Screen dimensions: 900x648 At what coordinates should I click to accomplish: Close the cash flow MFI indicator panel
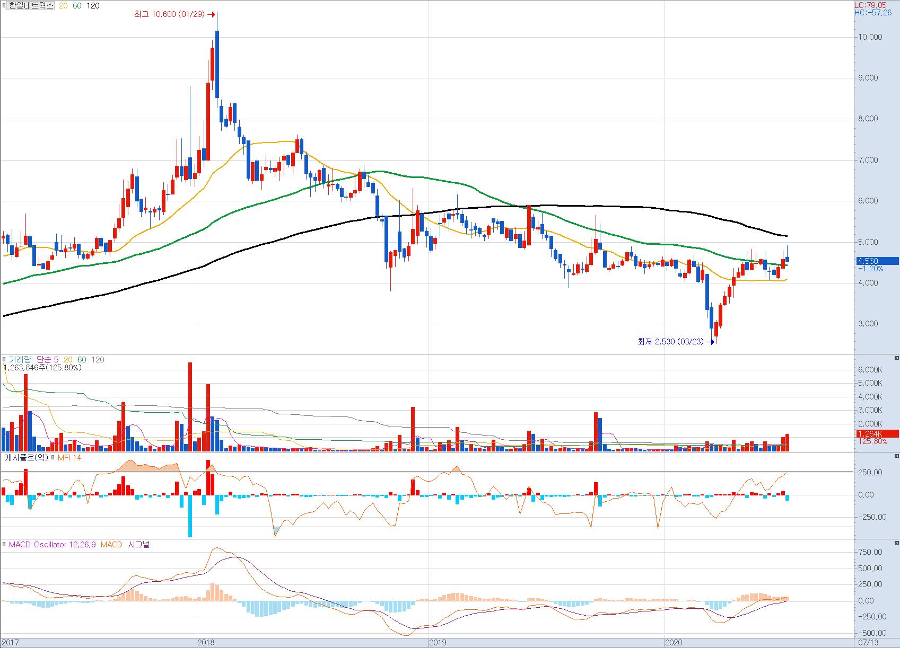[896, 456]
